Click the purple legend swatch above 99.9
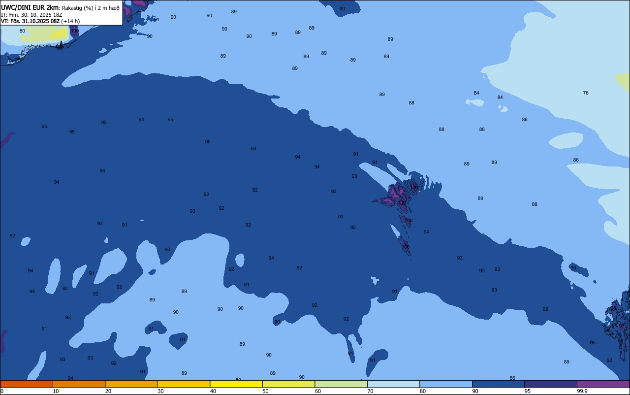Image resolution: width=630 pixels, height=395 pixels. (603, 384)
